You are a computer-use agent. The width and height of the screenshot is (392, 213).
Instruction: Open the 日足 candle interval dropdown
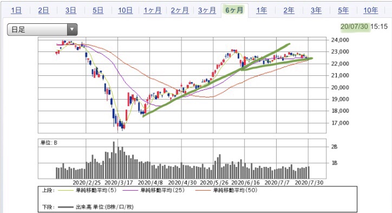coord(42,29)
